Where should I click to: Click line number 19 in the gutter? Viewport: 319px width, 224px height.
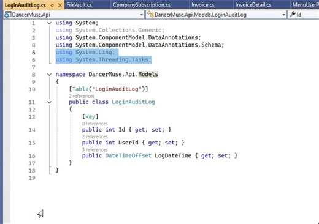click(x=32, y=178)
